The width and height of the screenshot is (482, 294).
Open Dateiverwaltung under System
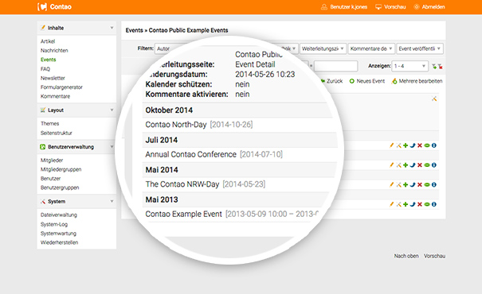coord(59,215)
